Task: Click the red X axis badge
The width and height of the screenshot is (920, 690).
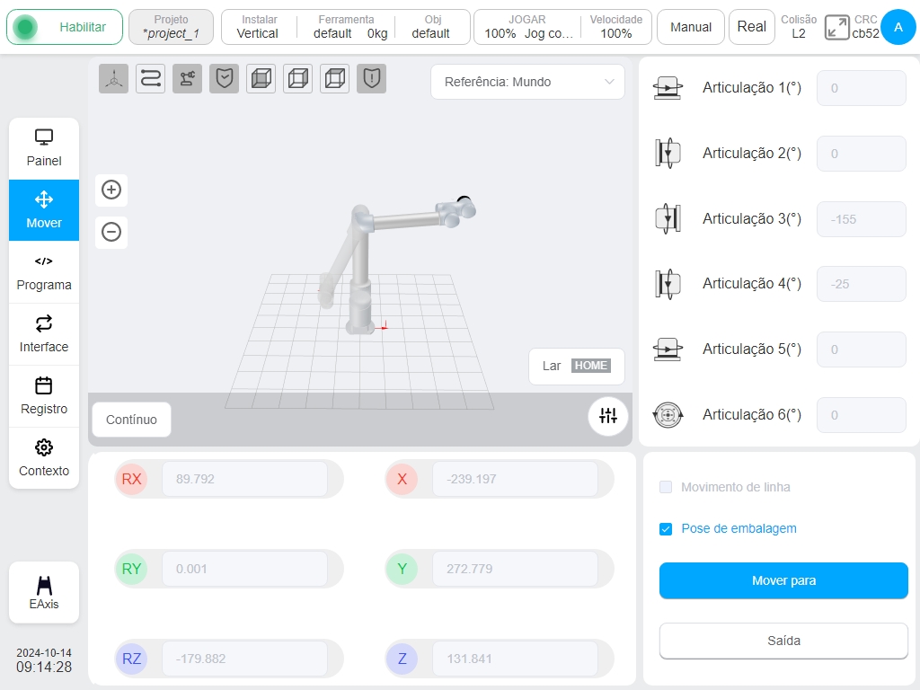Action: click(x=402, y=479)
